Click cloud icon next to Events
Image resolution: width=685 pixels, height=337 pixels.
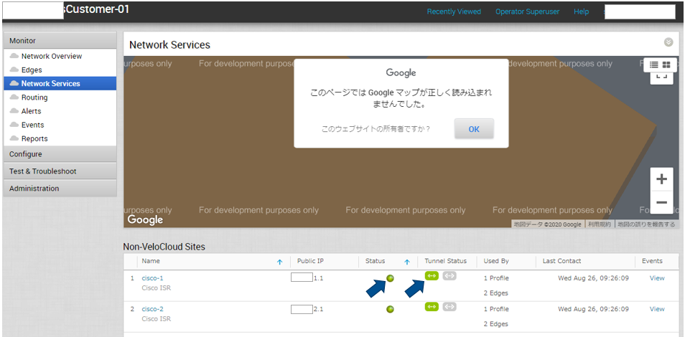tap(14, 125)
